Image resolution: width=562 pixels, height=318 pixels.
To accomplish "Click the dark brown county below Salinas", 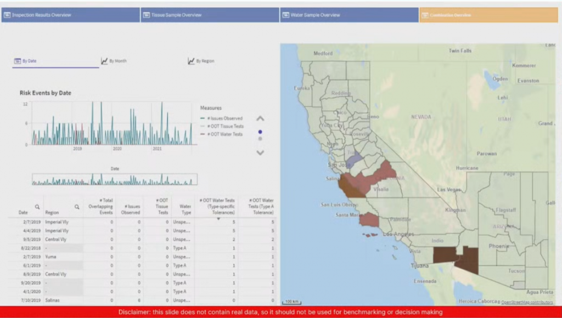I will [351, 188].
